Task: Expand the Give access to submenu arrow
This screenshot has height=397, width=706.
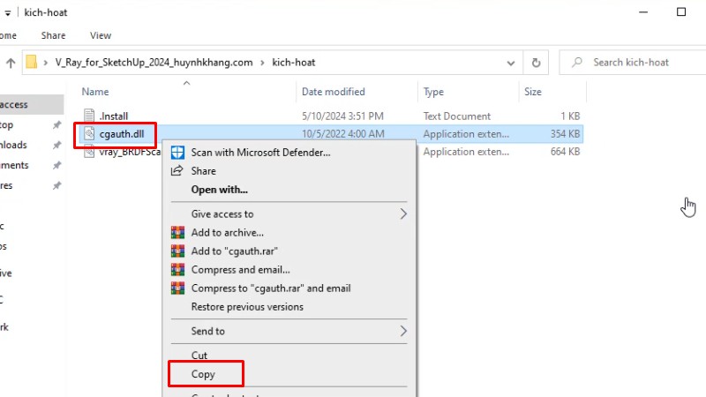Action: [403, 213]
